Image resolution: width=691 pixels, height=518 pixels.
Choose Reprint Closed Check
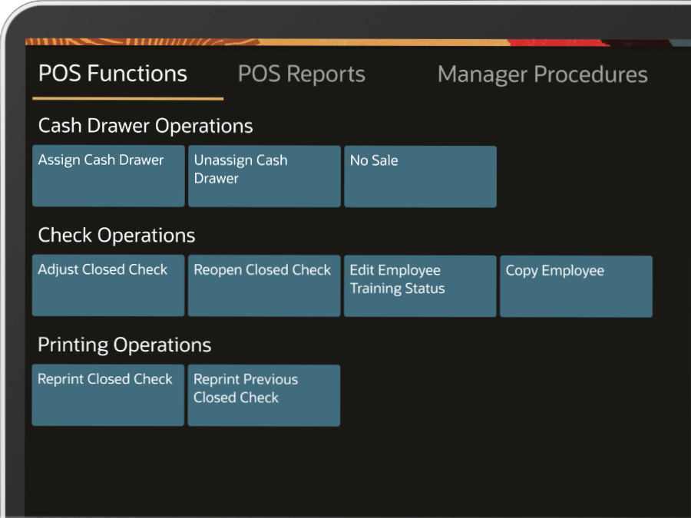coord(108,395)
